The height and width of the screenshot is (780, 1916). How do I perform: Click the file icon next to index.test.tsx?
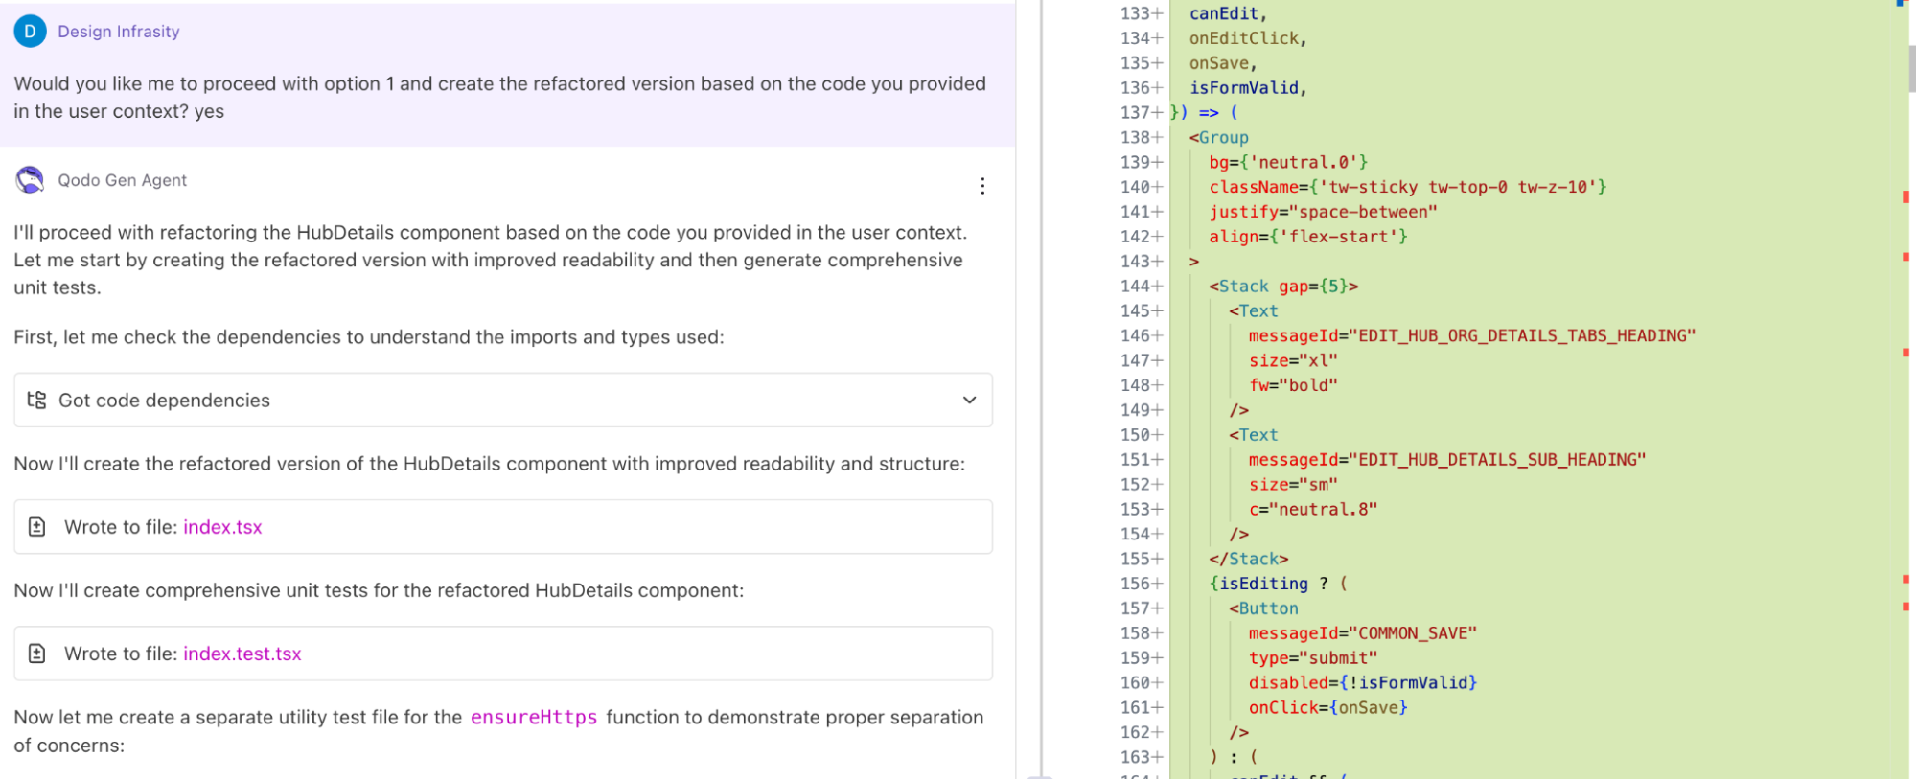pos(36,654)
